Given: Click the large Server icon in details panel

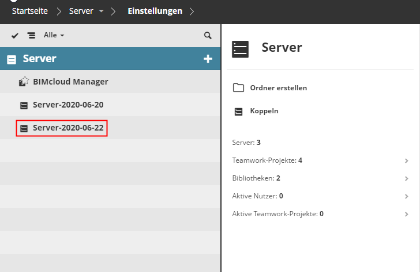Looking at the screenshot, I should pos(240,49).
